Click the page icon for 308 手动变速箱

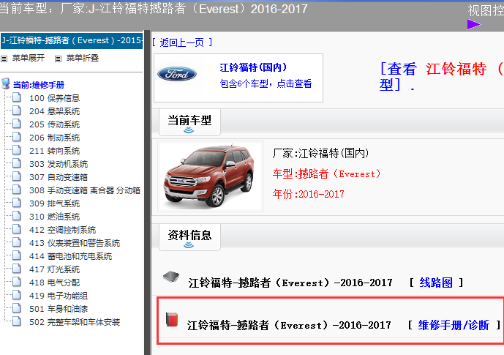pyautogui.click(x=17, y=190)
